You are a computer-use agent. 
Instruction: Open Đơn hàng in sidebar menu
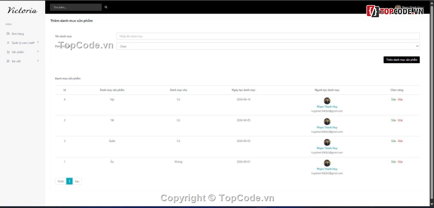click(x=18, y=34)
